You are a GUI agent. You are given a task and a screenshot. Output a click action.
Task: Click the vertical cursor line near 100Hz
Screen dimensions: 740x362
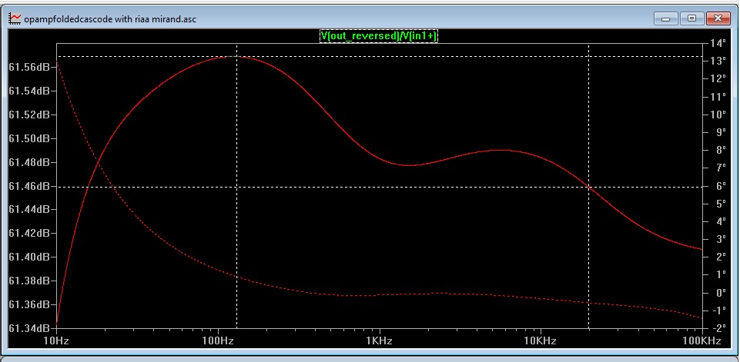pos(236,186)
